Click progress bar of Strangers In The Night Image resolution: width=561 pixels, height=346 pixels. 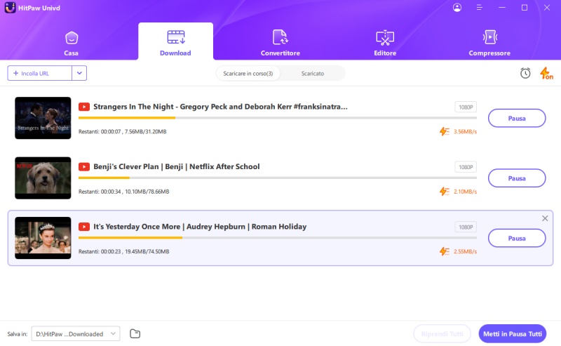click(x=278, y=118)
